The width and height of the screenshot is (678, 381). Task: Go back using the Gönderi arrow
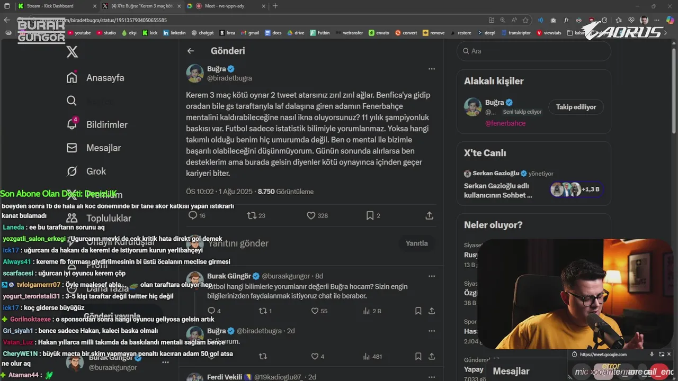tap(191, 51)
